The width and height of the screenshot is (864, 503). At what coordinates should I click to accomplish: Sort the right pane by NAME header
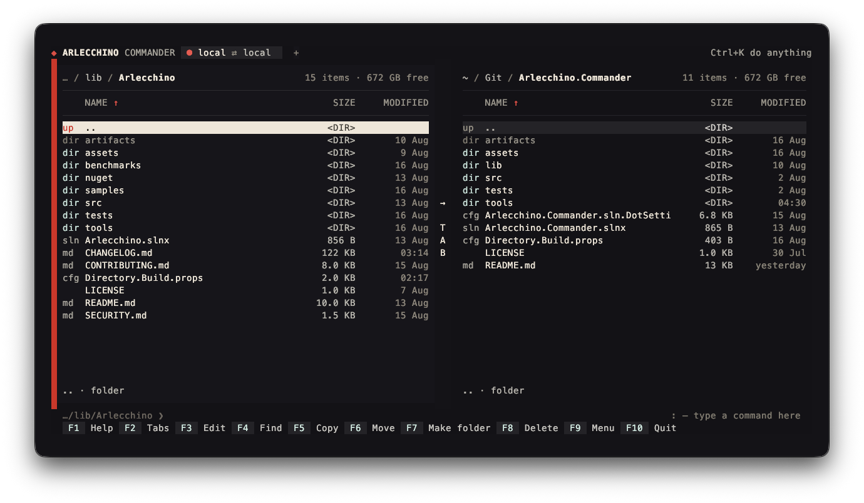496,103
